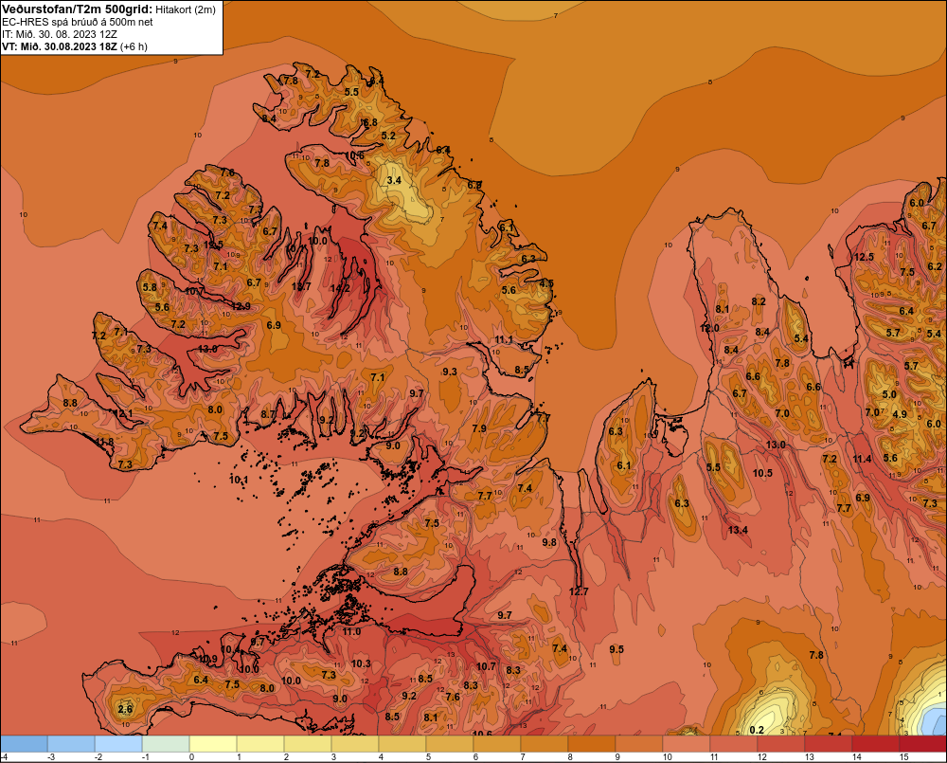Click the legend tick label '15'

click(x=904, y=757)
